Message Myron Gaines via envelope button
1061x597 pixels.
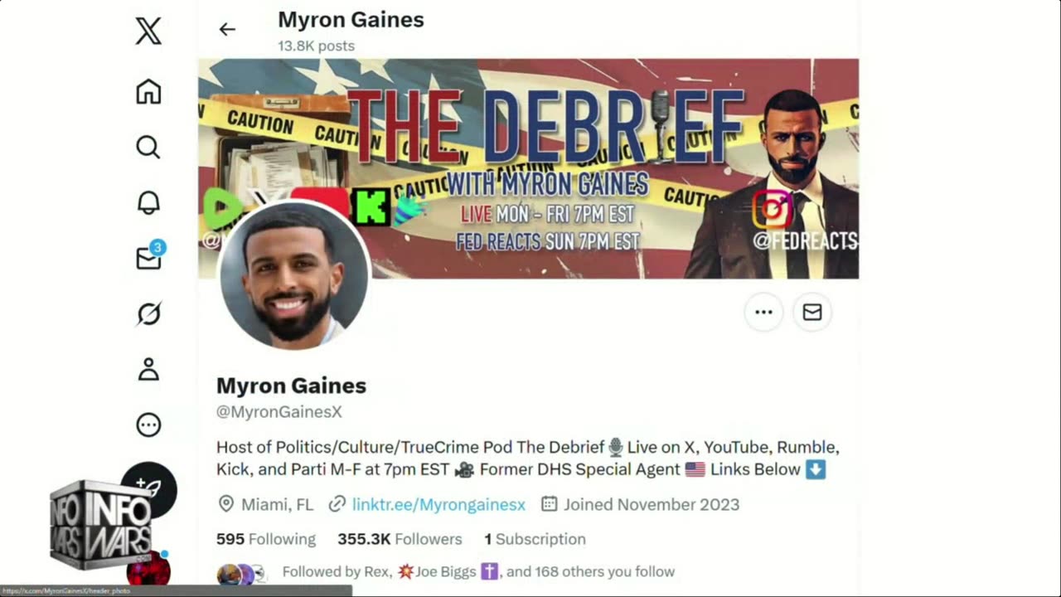tap(812, 313)
